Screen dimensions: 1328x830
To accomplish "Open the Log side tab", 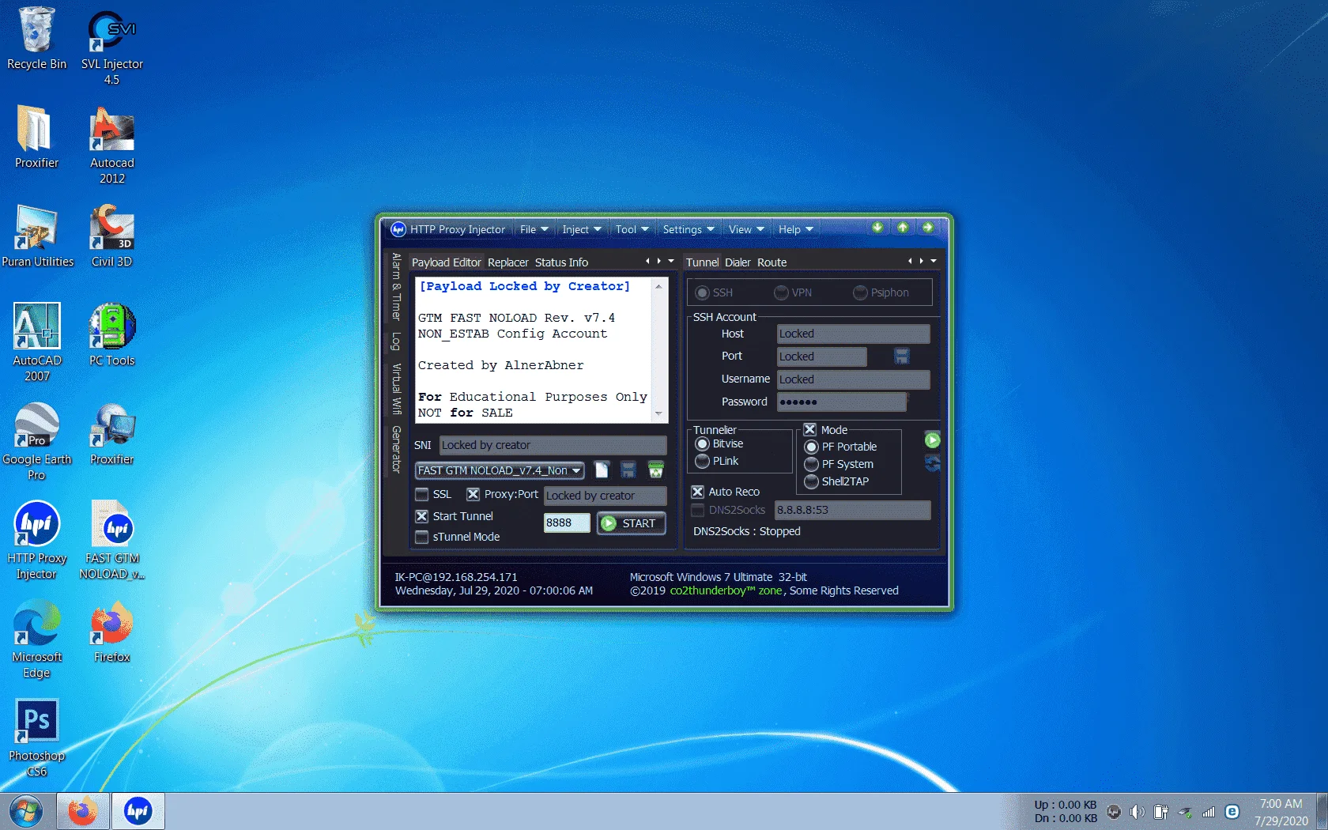I will 396,341.
